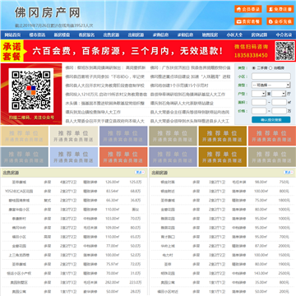Go to 网站首页 in the navigation bar
Image resolution: width=296 pixels, height=296 pixels.
pos(12,35)
